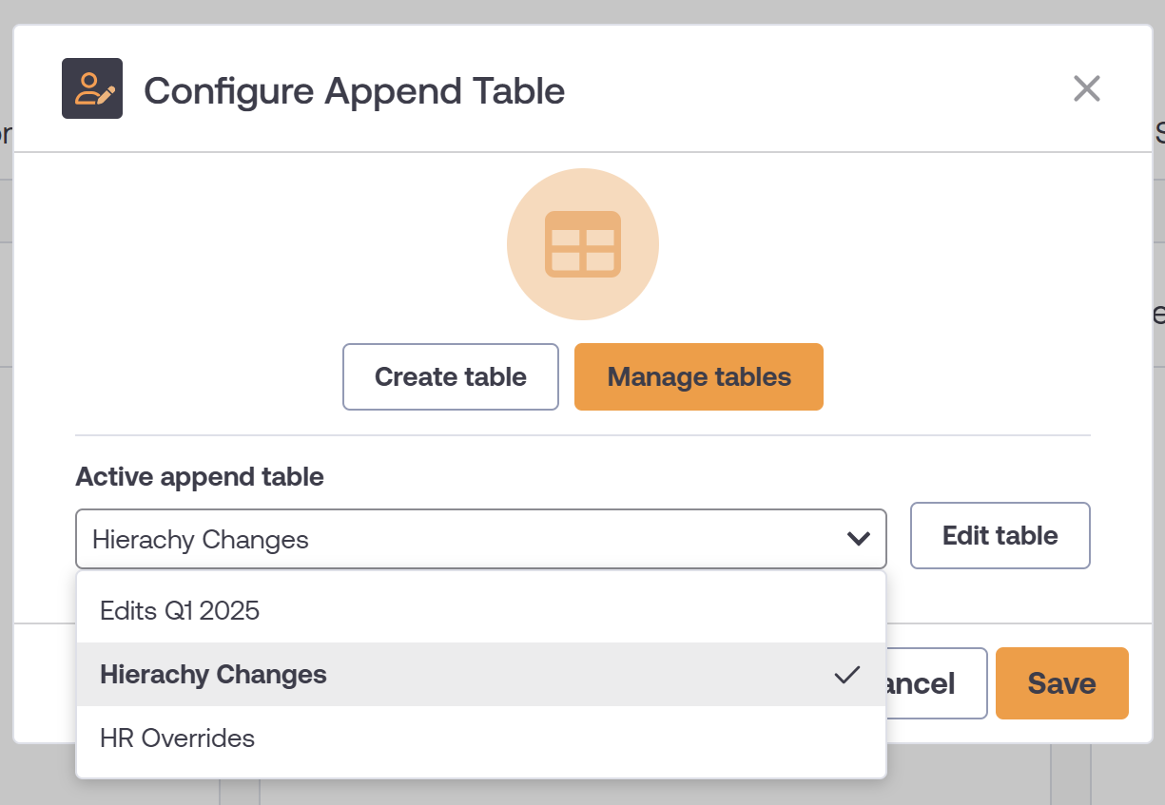Open Manage tables
The image size is (1165, 805).
699,376
